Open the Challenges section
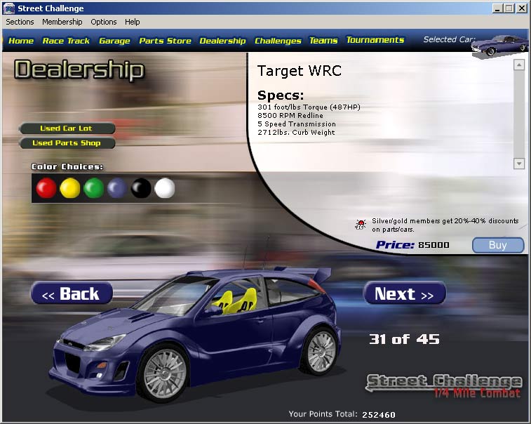This screenshot has width=531, height=424. (x=278, y=41)
